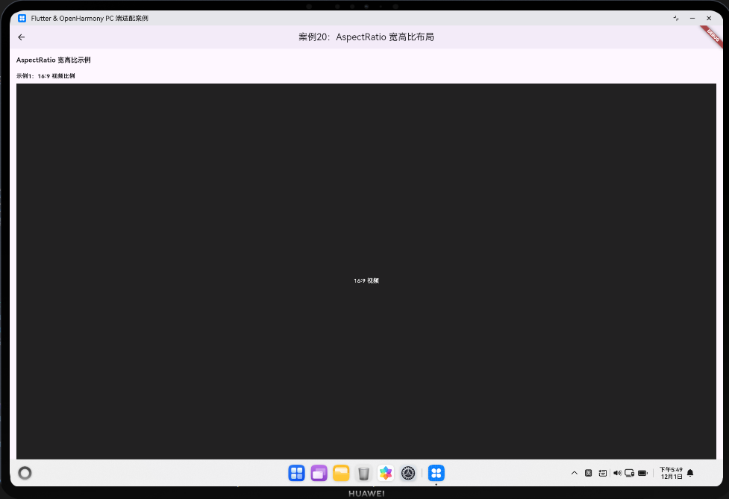729x499 pixels.
Task: Open the Trash icon in the dock
Action: point(363,473)
